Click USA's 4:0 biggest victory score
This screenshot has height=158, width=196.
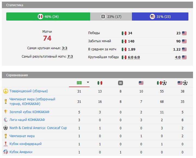pyautogui.click(x=178, y=57)
